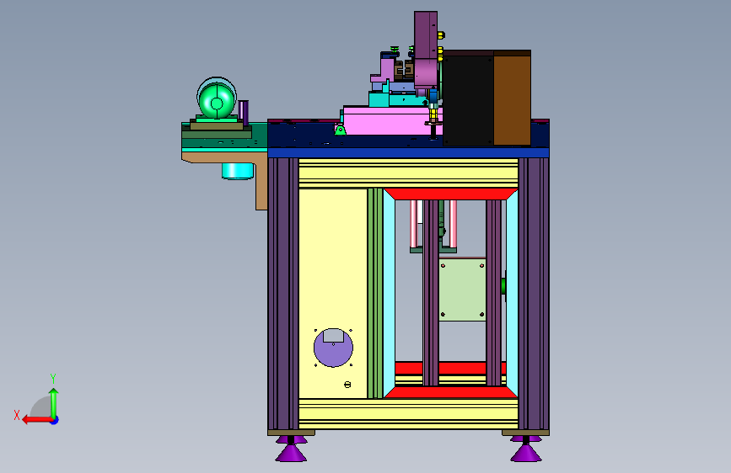Select the green knob on the right cyan panel
731x473 pixels.
click(503, 286)
